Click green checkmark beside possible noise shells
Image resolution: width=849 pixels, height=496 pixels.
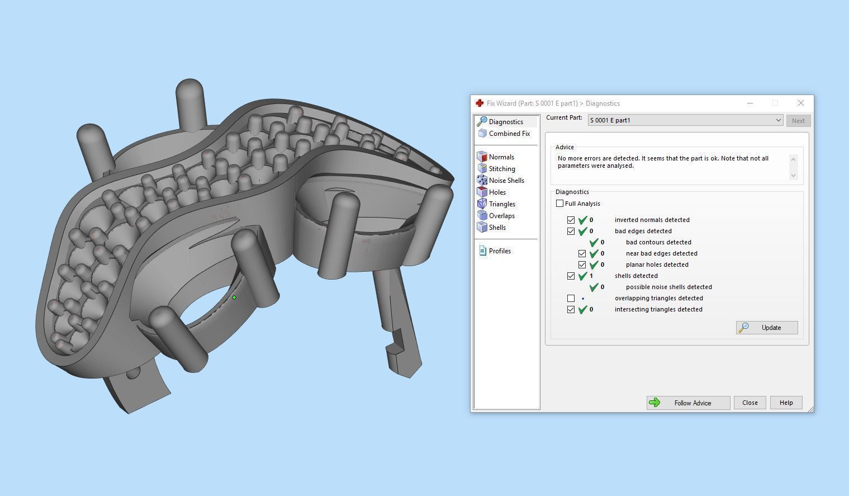point(594,287)
